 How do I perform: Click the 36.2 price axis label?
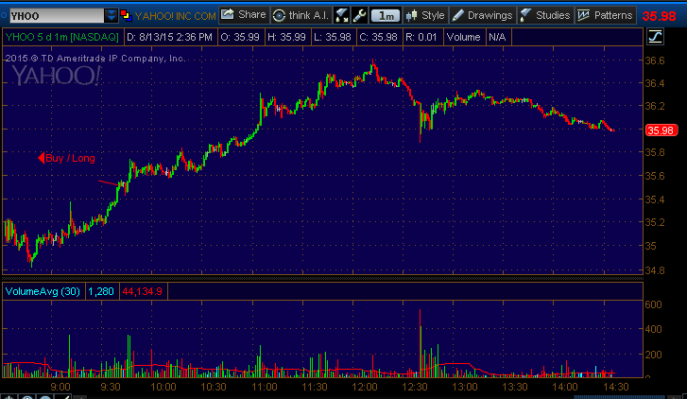click(655, 106)
